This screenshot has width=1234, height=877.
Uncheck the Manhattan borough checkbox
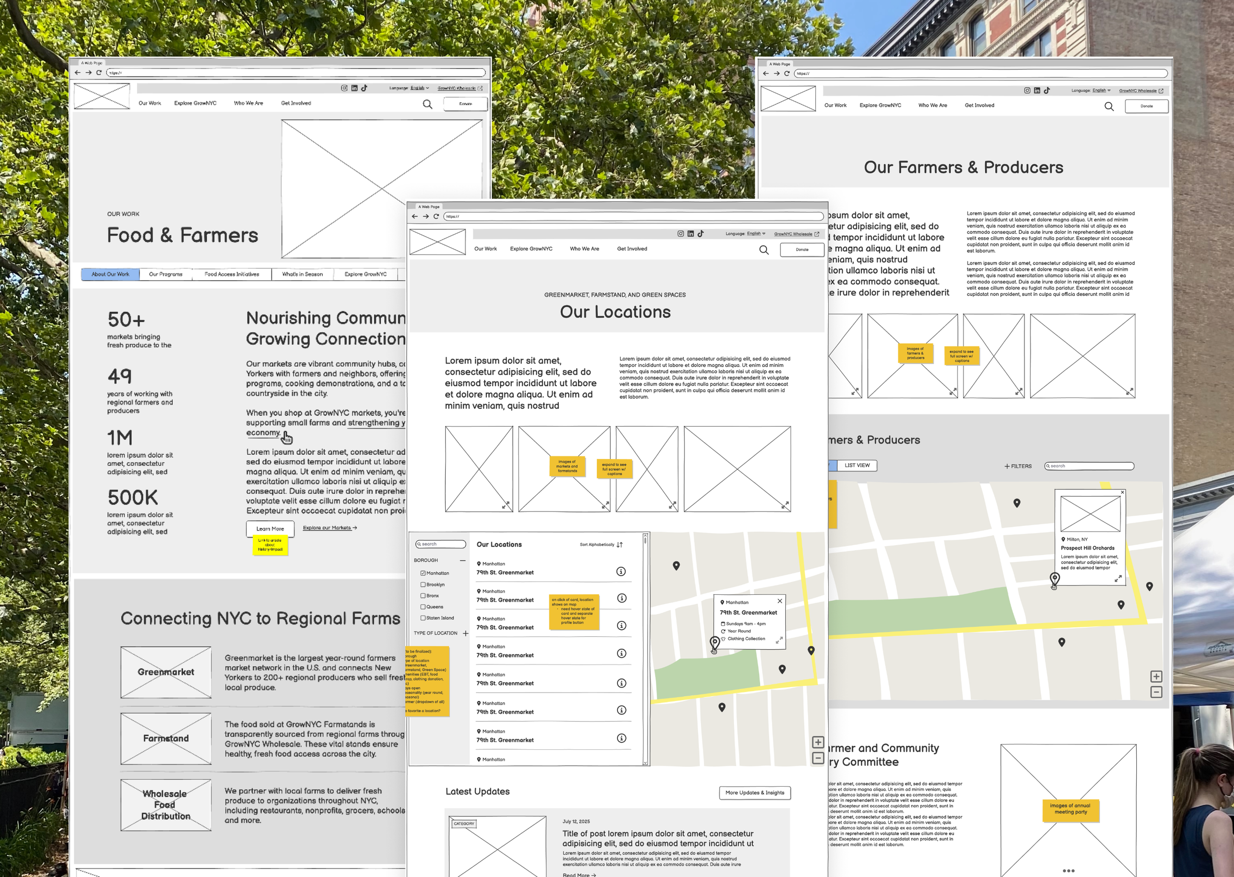tap(423, 573)
